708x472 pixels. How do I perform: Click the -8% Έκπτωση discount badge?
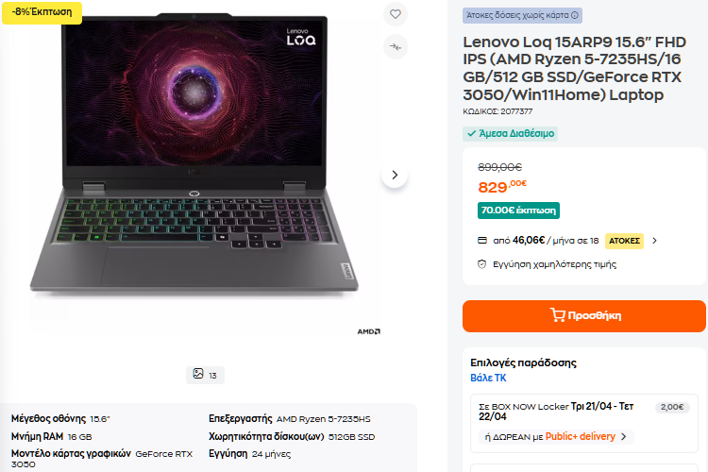pyautogui.click(x=42, y=11)
